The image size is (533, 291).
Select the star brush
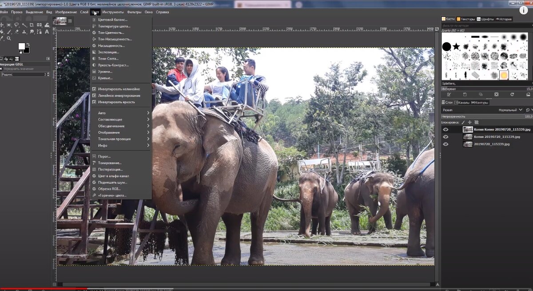click(456, 46)
